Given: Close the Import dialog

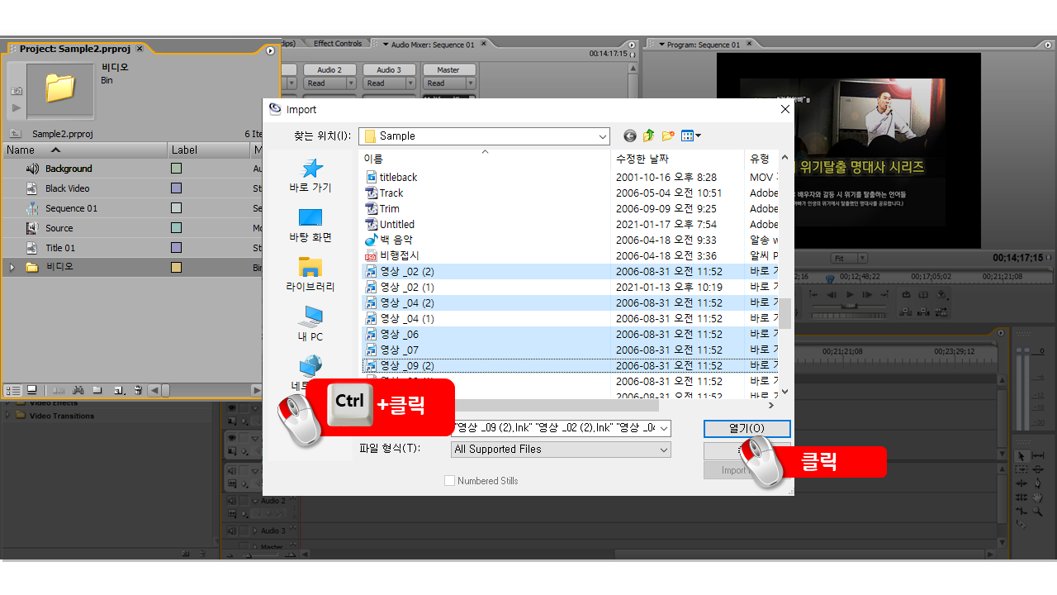Looking at the screenshot, I should click(x=785, y=109).
